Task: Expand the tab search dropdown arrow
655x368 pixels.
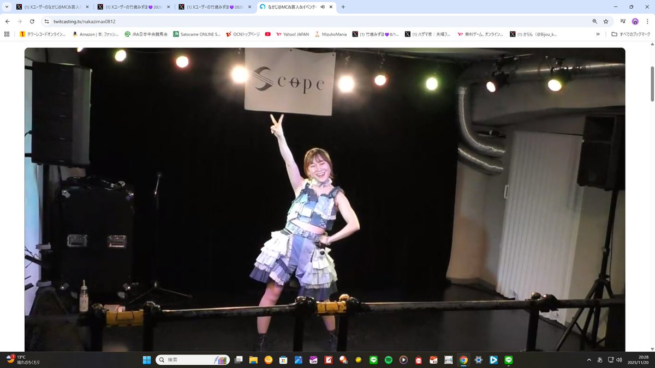Action: 7,7
